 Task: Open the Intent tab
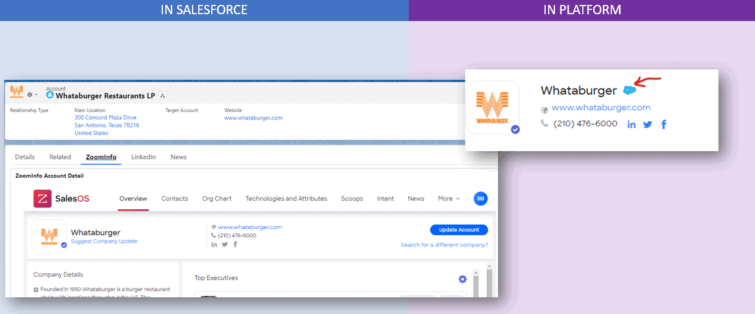coord(385,199)
